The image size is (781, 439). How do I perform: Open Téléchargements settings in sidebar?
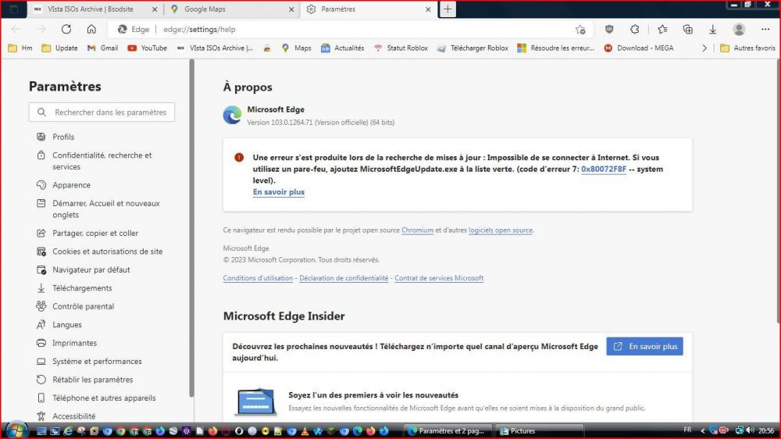(x=82, y=288)
